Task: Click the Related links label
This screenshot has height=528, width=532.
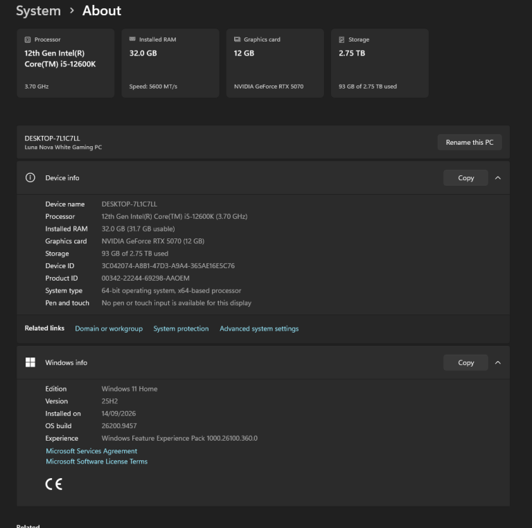Action: [x=44, y=328]
